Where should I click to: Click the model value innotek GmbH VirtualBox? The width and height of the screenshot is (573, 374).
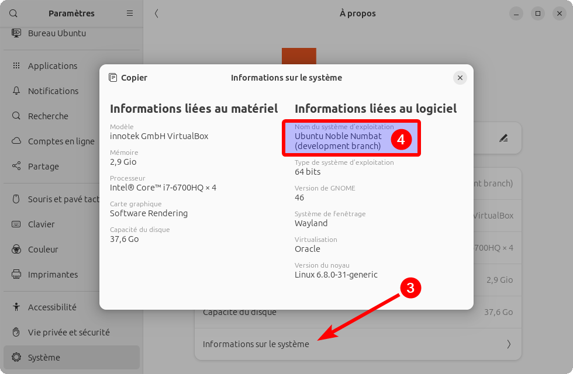coord(159,136)
